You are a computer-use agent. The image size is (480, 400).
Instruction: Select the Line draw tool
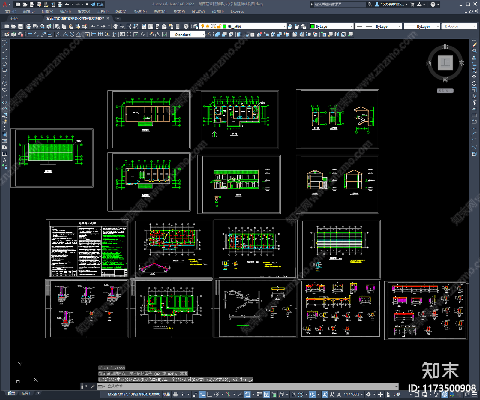4,45
